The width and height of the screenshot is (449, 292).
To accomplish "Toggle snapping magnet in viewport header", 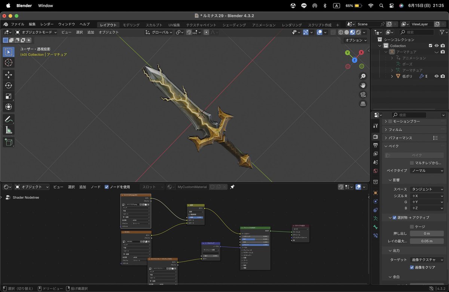I will [189, 32].
